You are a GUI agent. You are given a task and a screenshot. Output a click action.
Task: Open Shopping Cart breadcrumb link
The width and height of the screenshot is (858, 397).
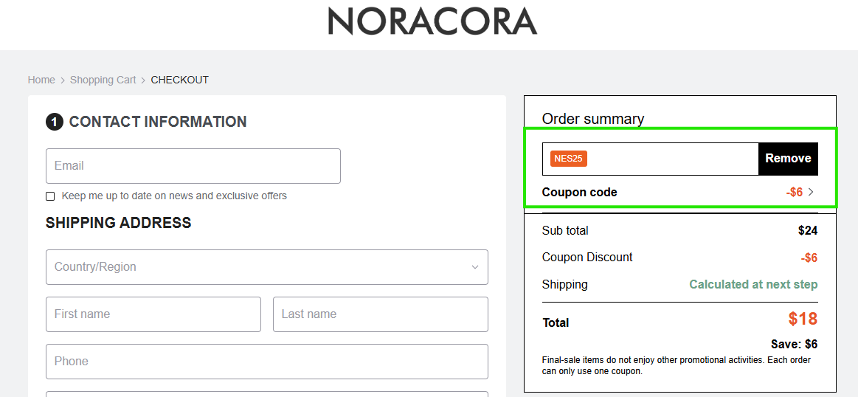103,80
